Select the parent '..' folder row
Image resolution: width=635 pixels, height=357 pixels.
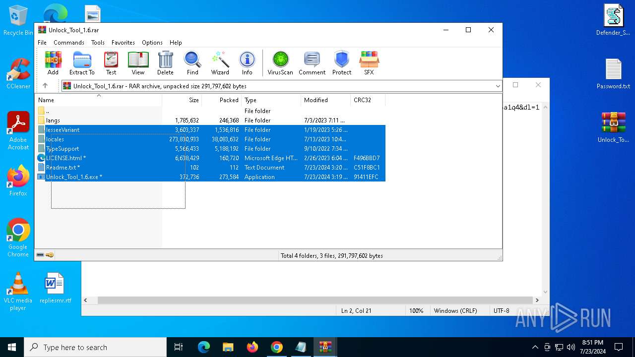pos(210,111)
